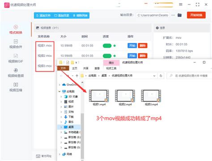
Task: Click the green progress bar of 视频2.mov
Action: click(x=107, y=56)
